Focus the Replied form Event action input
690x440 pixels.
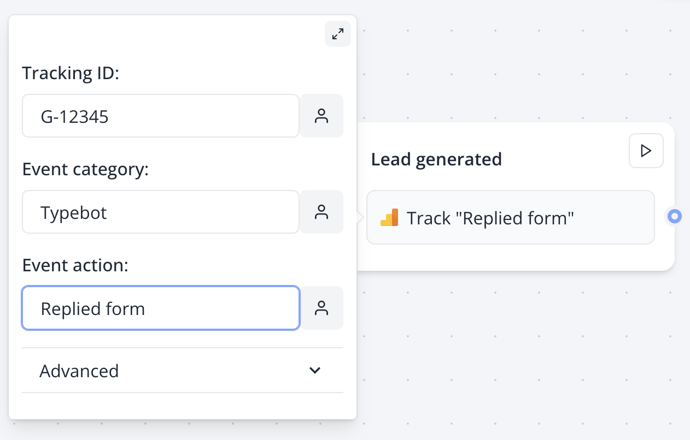[x=160, y=308]
